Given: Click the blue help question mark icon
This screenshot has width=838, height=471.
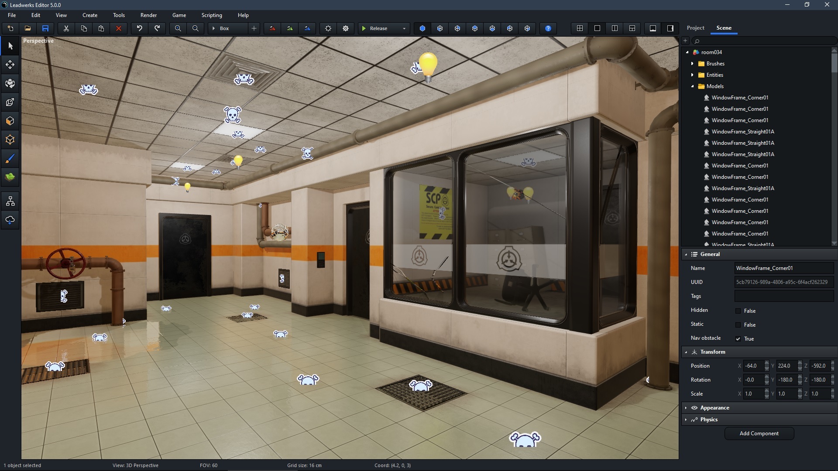Looking at the screenshot, I should [548, 28].
